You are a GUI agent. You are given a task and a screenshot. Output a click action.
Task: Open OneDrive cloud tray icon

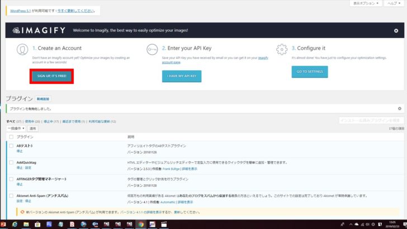(357, 225)
